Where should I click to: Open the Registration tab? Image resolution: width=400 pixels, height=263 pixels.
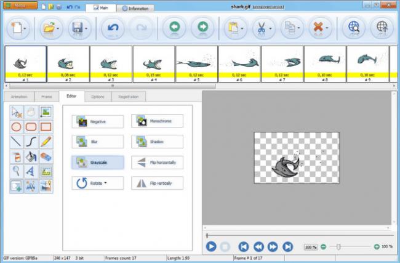tap(129, 97)
